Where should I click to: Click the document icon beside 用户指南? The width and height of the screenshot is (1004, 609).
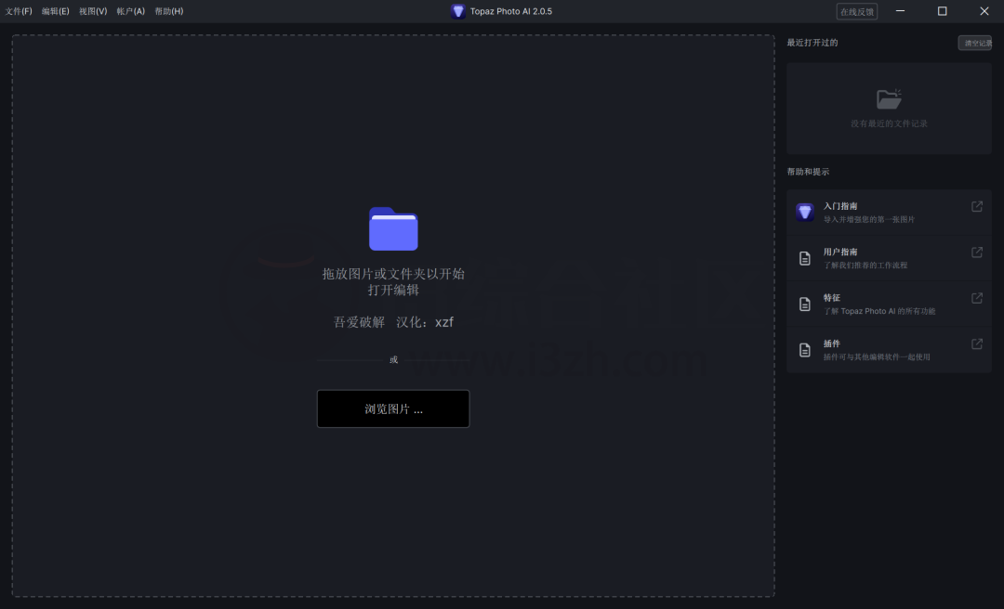click(805, 258)
